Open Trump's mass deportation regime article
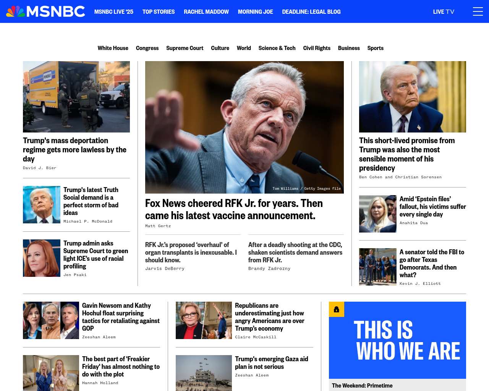 pyautogui.click(x=74, y=150)
